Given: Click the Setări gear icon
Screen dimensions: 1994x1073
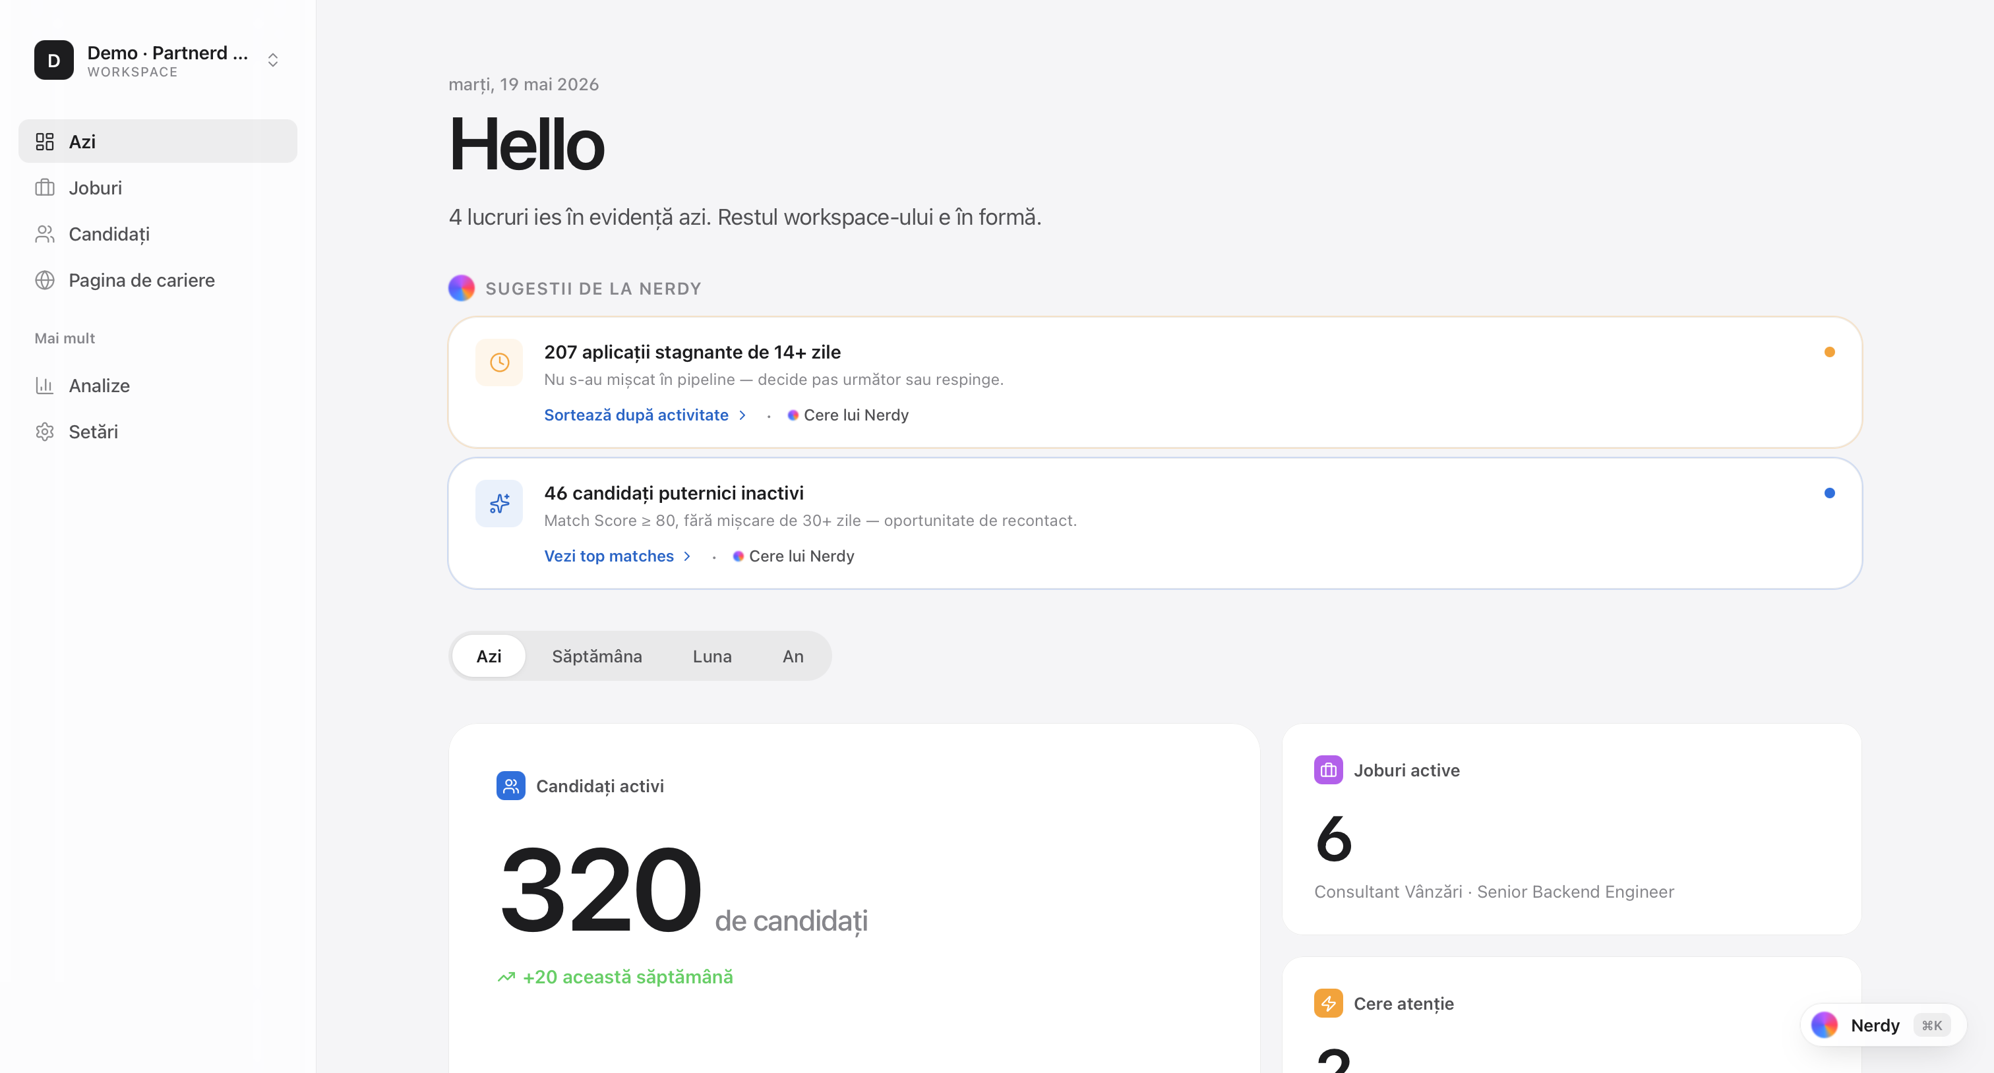Looking at the screenshot, I should pos(45,432).
